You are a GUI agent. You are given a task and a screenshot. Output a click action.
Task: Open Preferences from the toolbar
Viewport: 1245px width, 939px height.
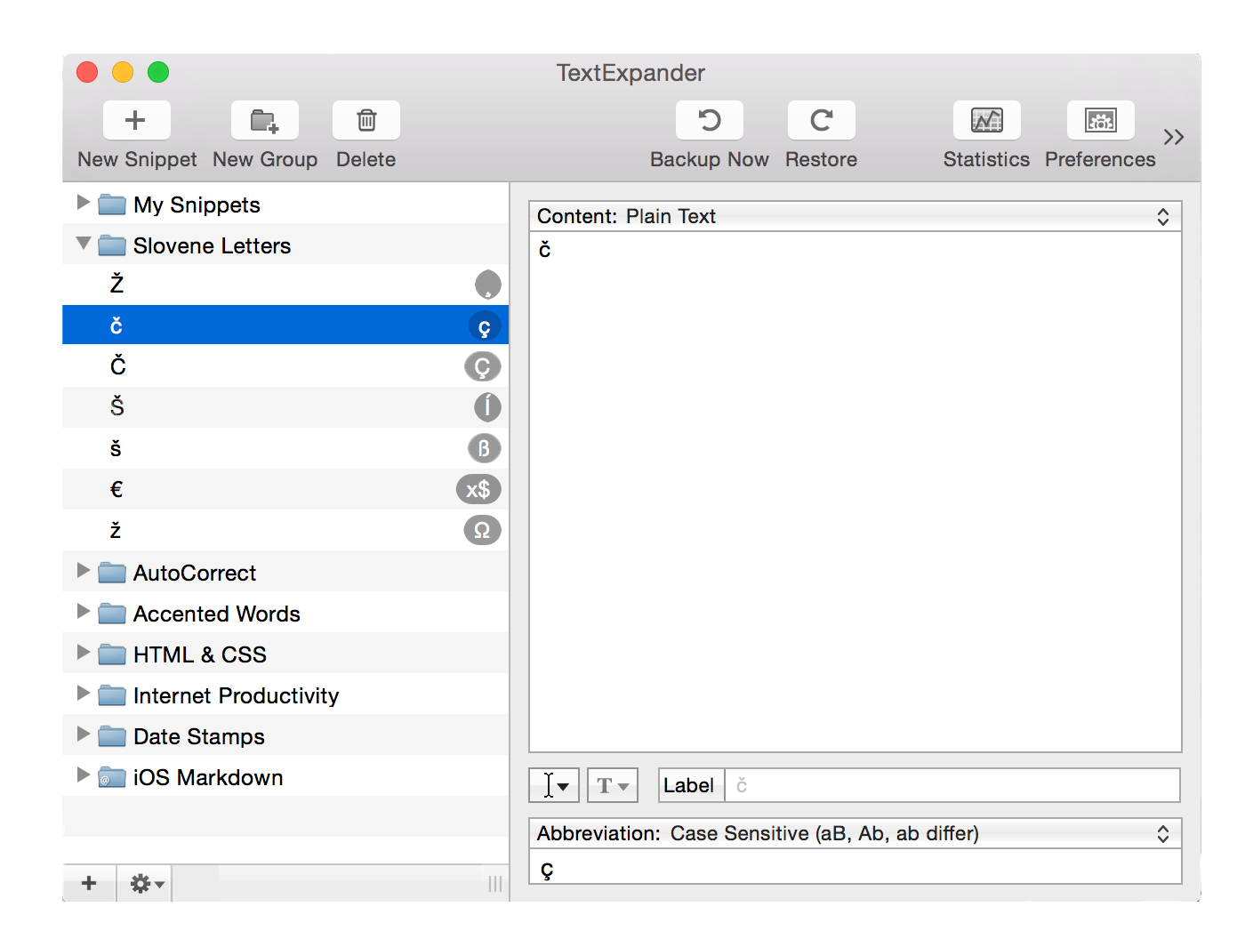1100,121
